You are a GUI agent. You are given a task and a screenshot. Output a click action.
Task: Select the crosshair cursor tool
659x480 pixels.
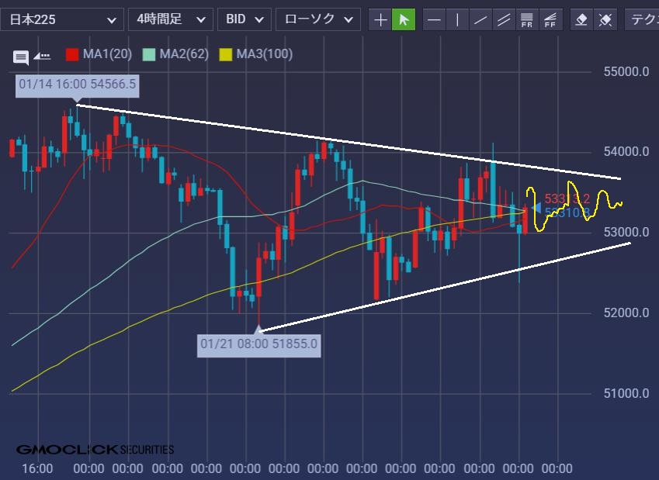[x=380, y=19]
